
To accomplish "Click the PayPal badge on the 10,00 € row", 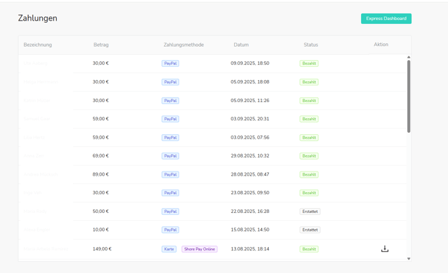I will point(171,230).
